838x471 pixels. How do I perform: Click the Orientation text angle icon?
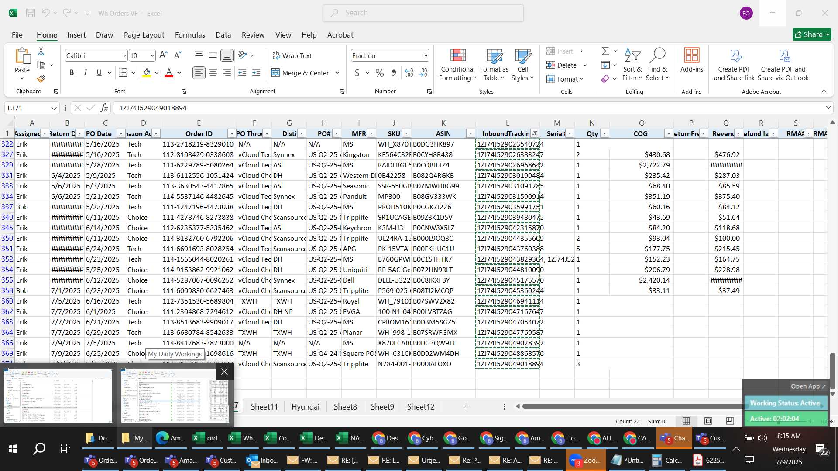coord(243,55)
